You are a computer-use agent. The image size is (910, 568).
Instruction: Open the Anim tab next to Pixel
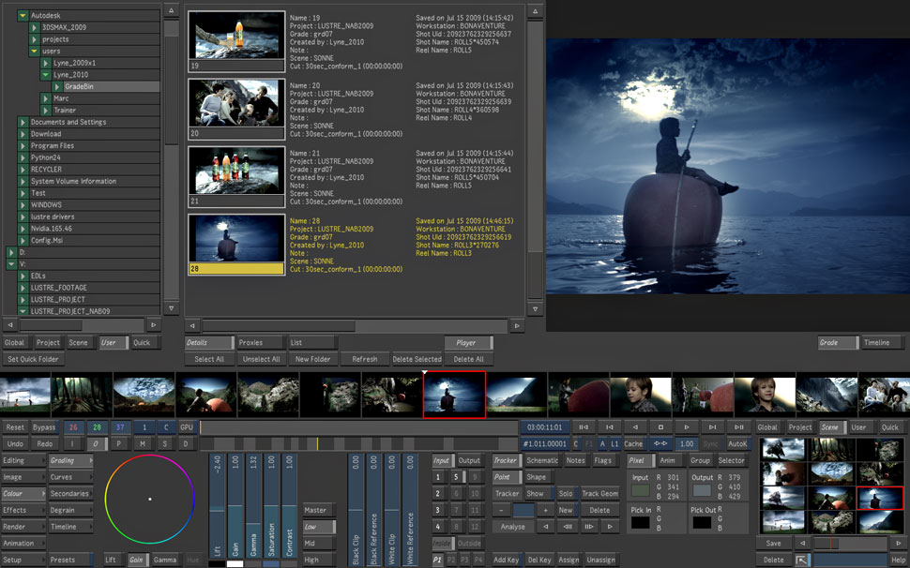[671, 460]
